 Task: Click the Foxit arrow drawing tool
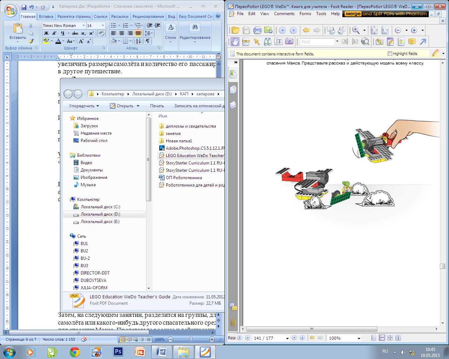(423, 42)
